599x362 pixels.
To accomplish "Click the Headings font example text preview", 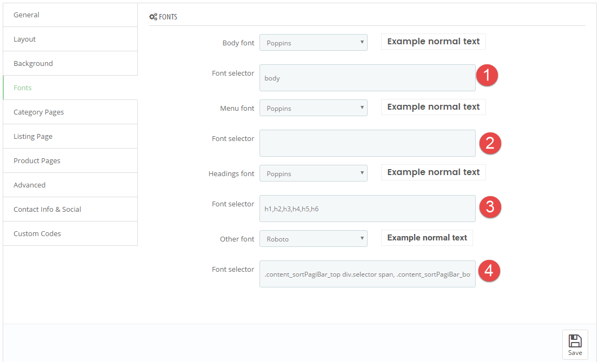I will pyautogui.click(x=433, y=172).
